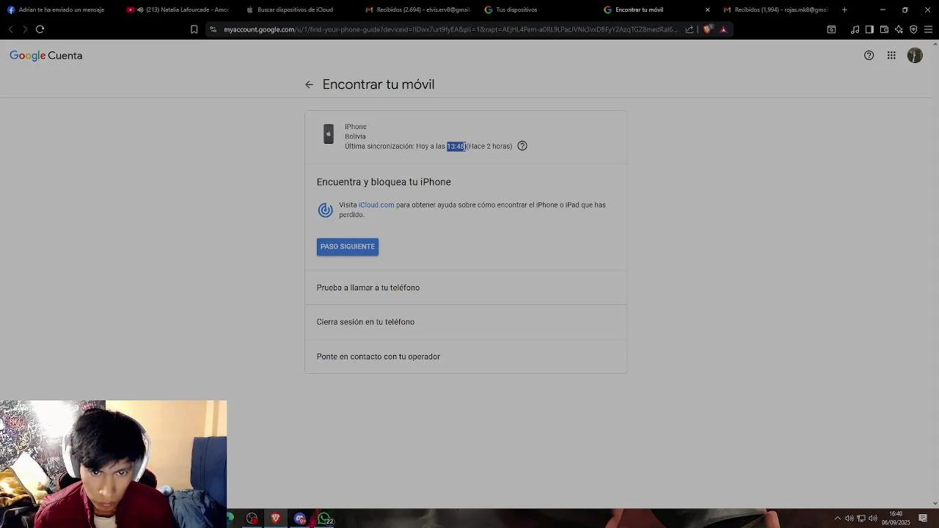Click the iPhone device icon
Viewport: 939px width, 528px height.
coord(329,133)
